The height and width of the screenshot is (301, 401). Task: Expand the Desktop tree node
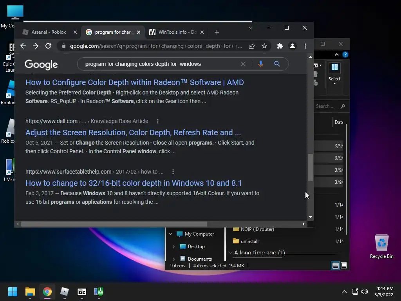coord(173,247)
